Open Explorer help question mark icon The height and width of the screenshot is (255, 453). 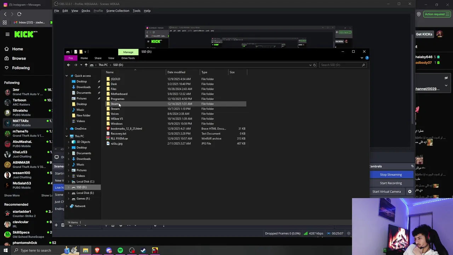[367, 58]
